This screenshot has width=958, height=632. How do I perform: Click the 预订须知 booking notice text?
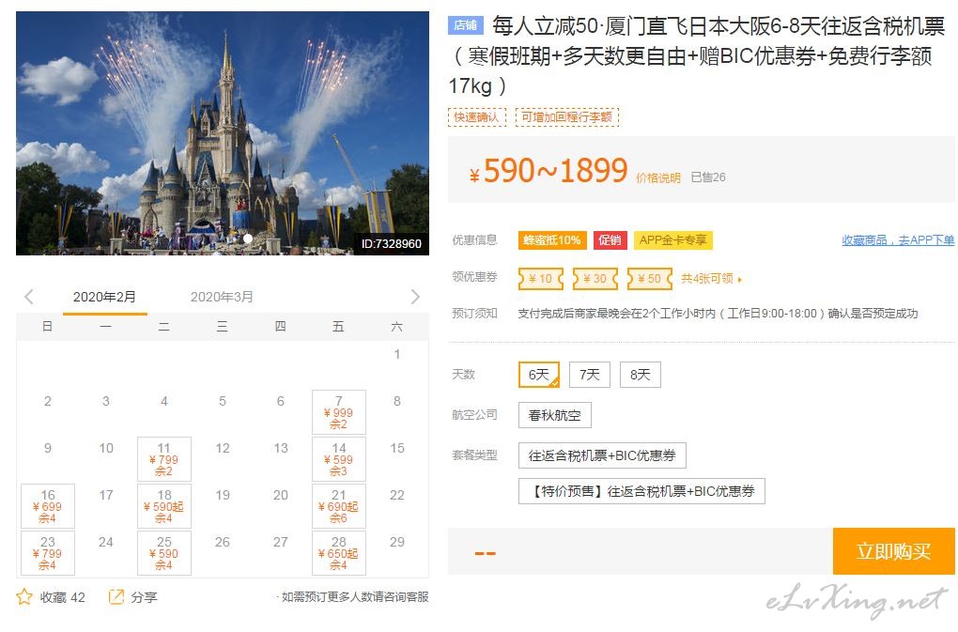tap(474, 314)
